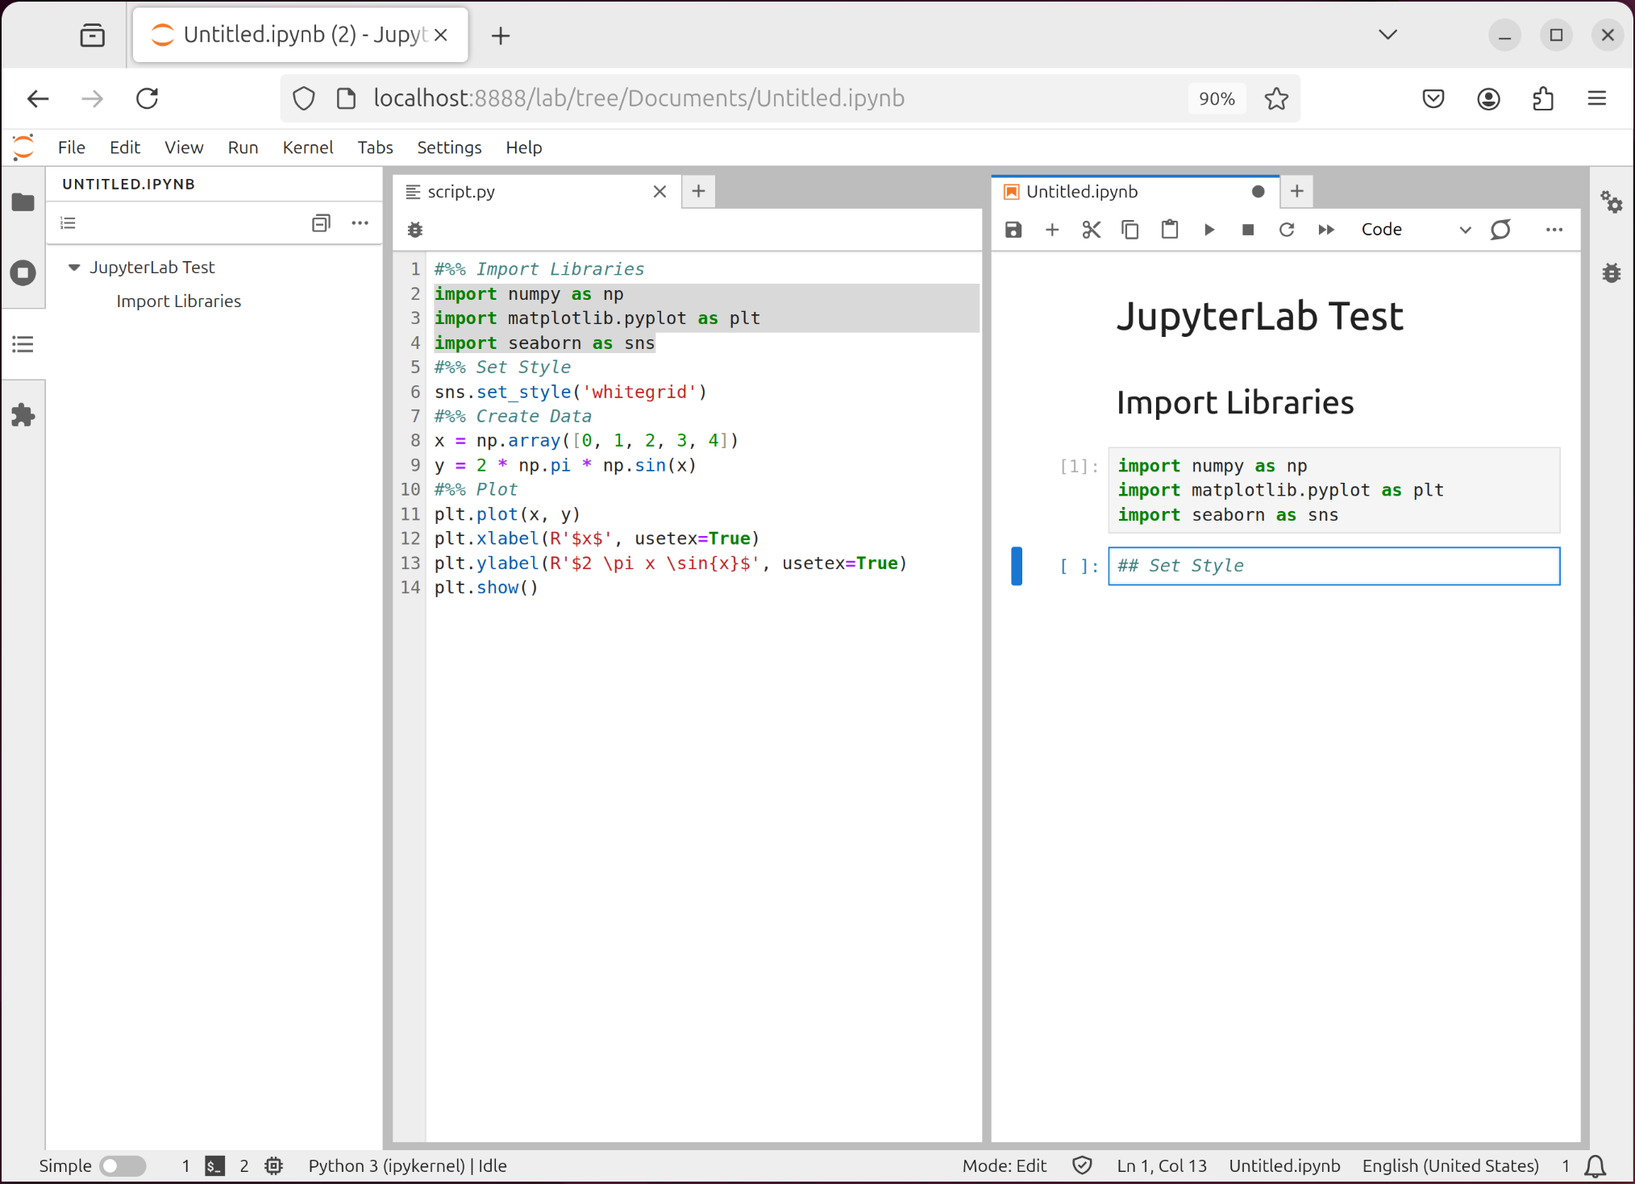Screen dimensions: 1635x1184
Task: Open the Property Inspector gears icon
Action: click(1611, 201)
